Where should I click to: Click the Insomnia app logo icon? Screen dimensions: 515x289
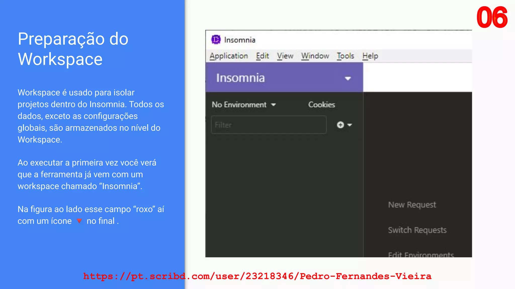click(x=216, y=40)
